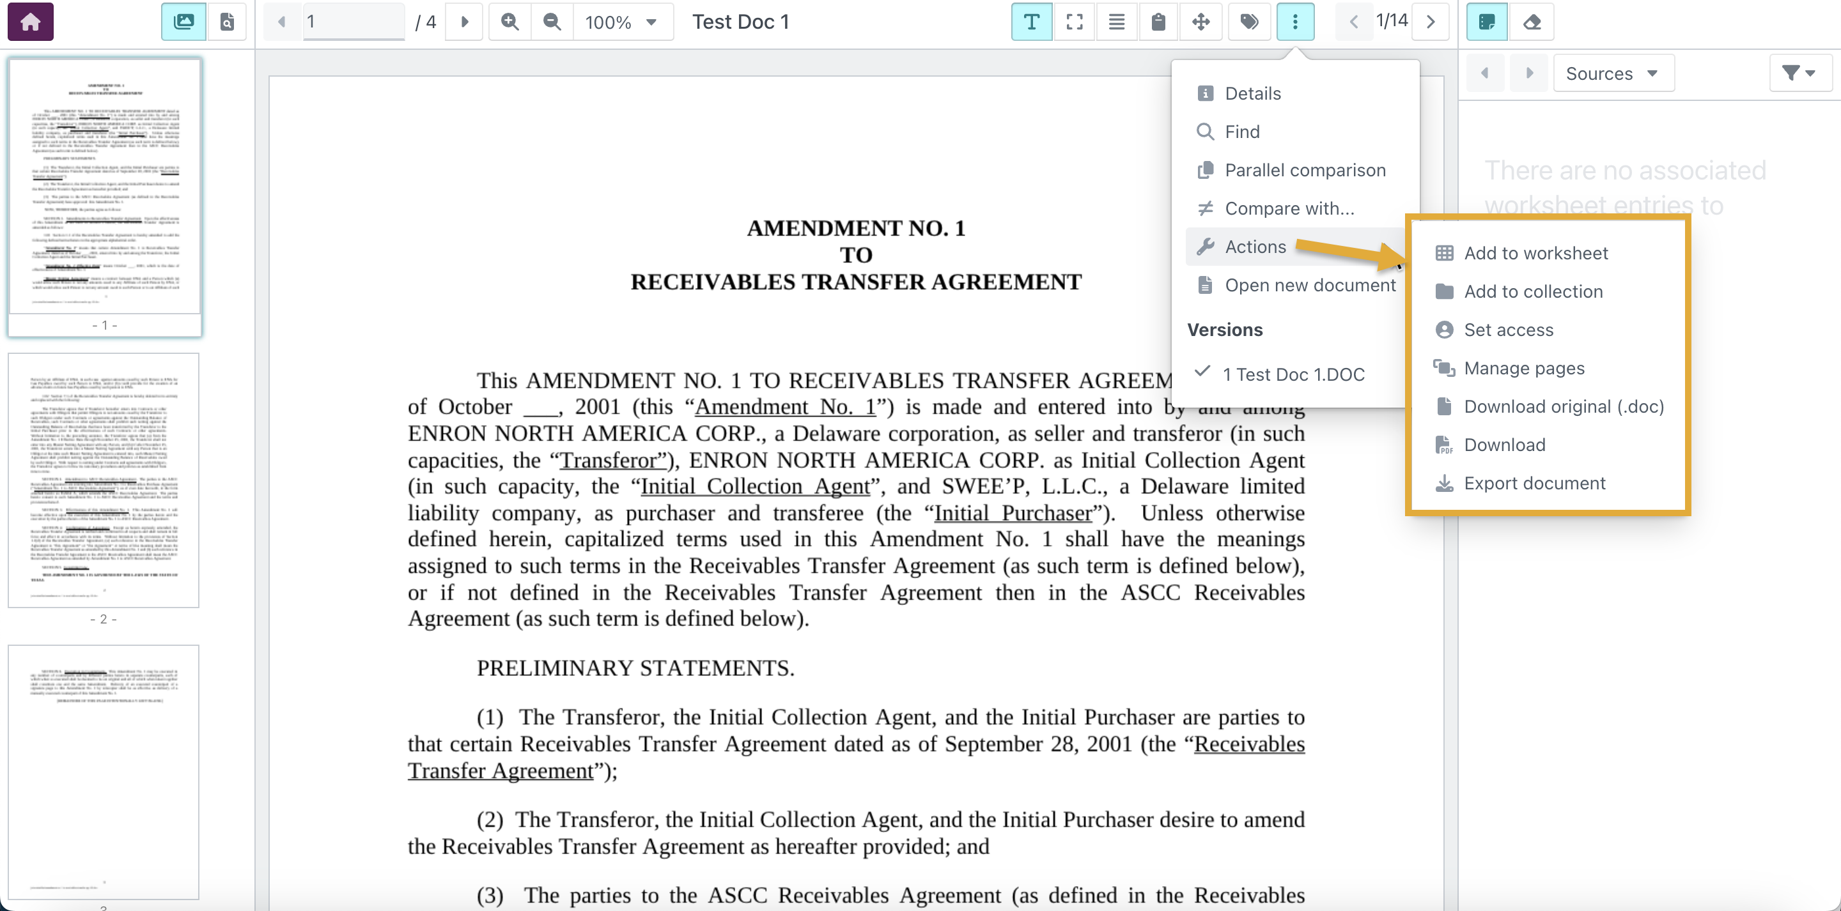Click the fullscreen expand icon
1841x911 pixels.
(x=1074, y=22)
